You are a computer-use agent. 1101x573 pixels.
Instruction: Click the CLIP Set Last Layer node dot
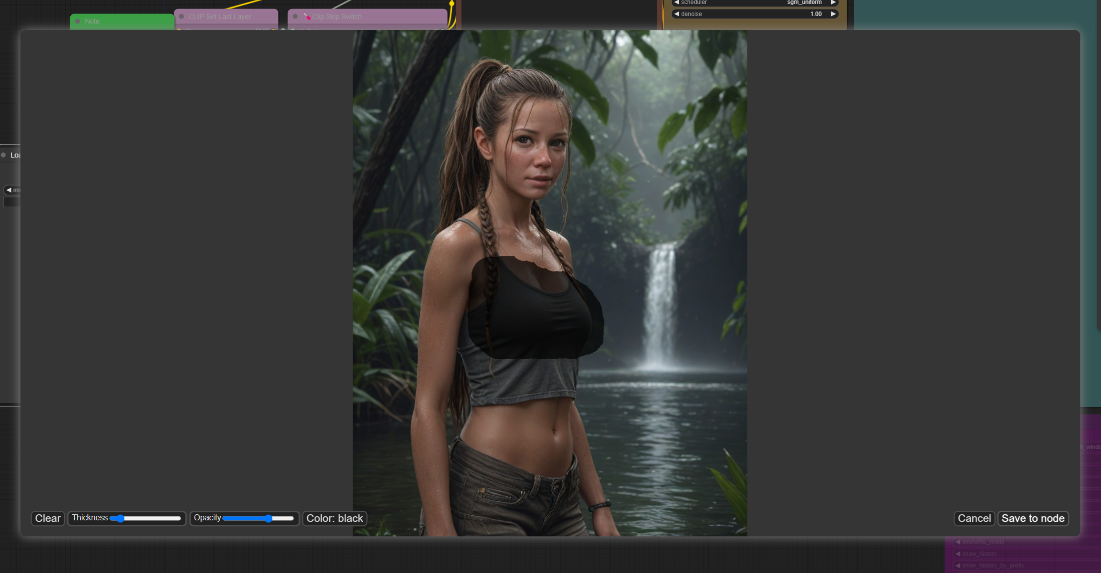(182, 17)
